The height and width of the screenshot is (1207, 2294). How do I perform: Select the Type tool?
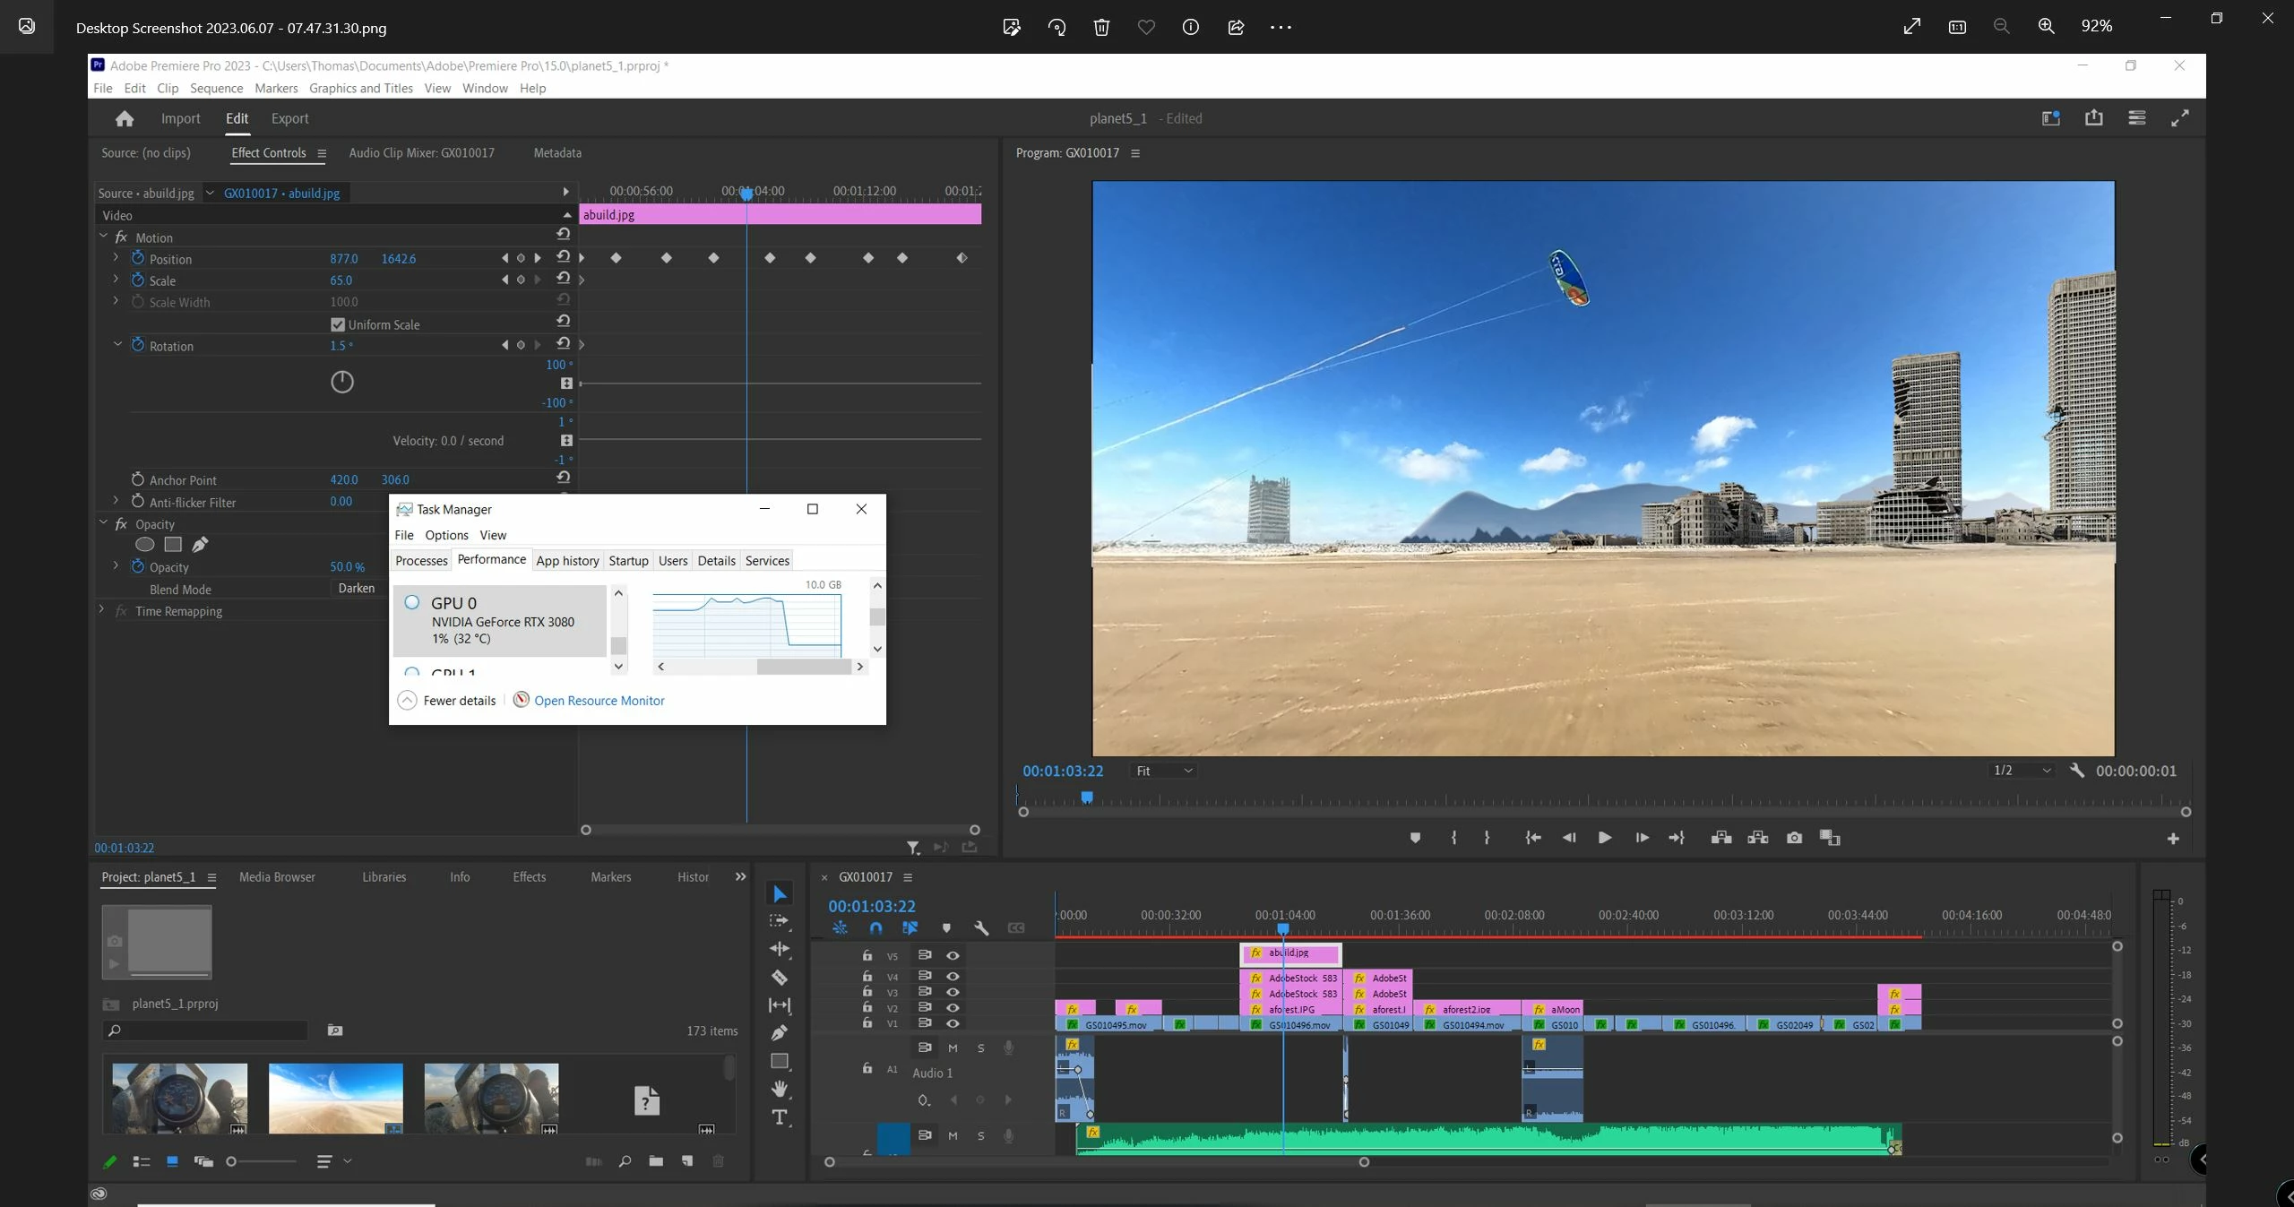tap(780, 1117)
